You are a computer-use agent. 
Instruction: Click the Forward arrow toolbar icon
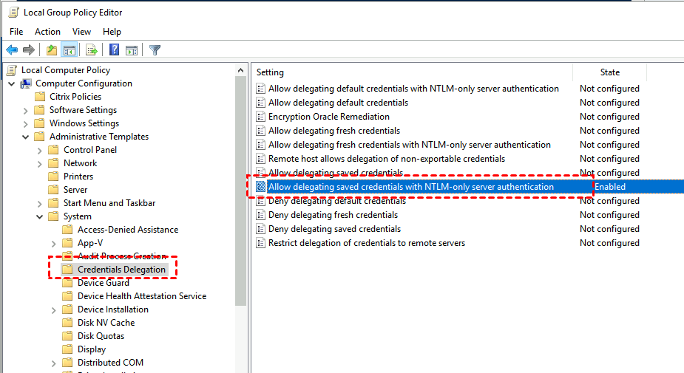tap(29, 50)
